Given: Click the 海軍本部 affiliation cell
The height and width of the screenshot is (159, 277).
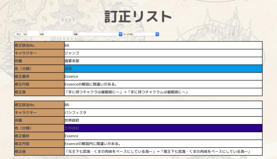Looking at the screenshot, I should click(163, 61).
